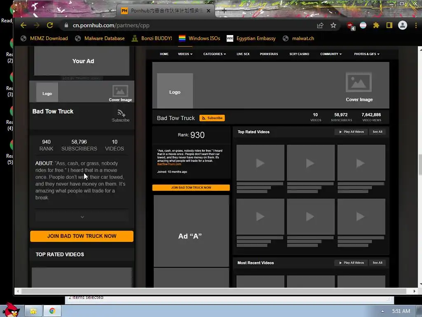The height and width of the screenshot is (317, 422).
Task: Click JOIN BAD TOW TRUCK NOW mobile button
Action: pos(82,236)
